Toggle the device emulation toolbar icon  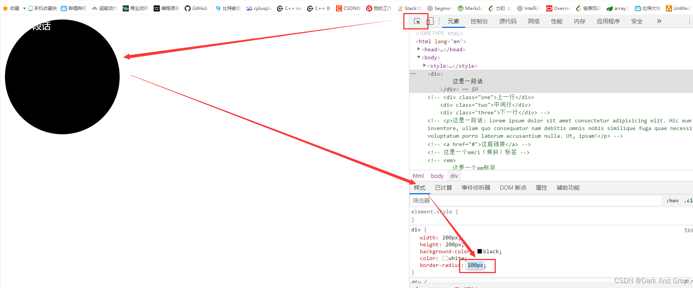(x=430, y=21)
